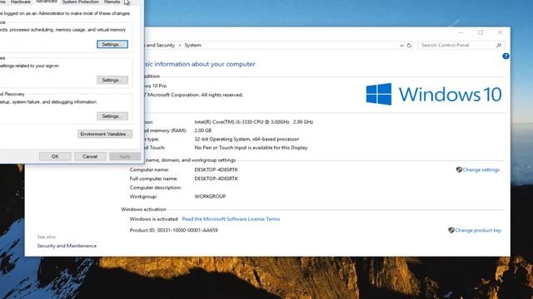533x299 pixels.
Task: Click the search magnifier icon
Action: 499,45
